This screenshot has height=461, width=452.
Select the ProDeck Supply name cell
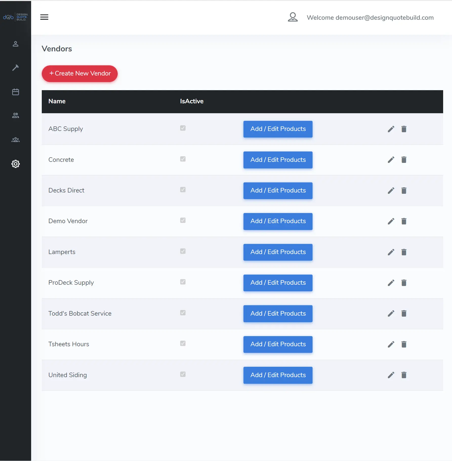(x=71, y=283)
